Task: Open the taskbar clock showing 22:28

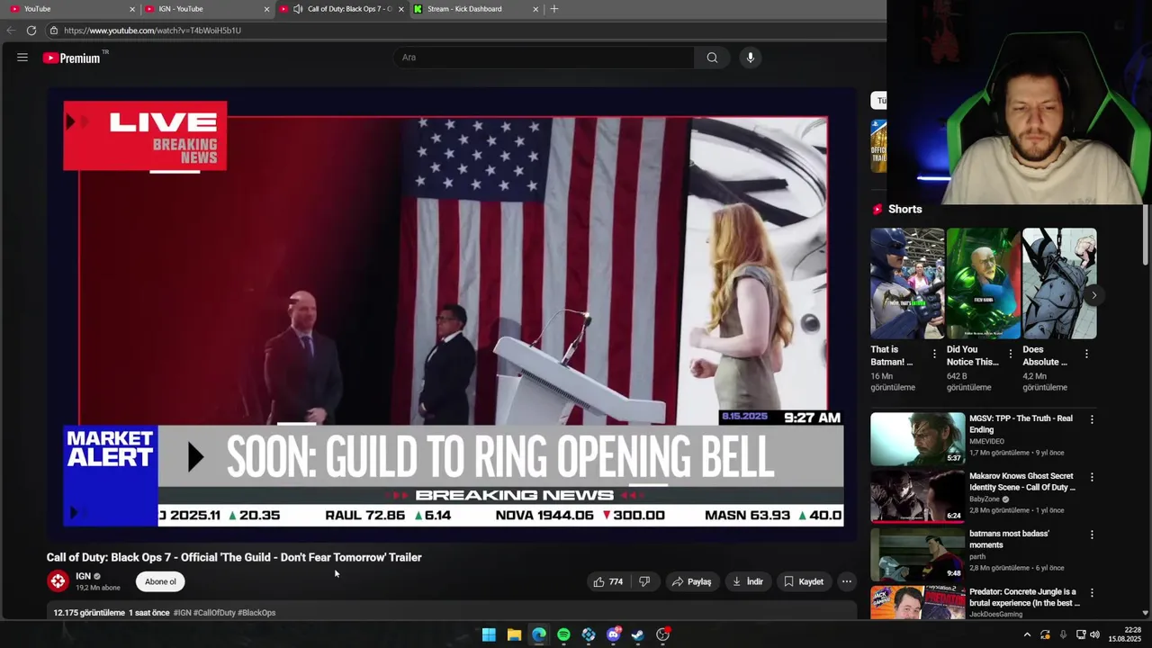Action: (x=1125, y=634)
